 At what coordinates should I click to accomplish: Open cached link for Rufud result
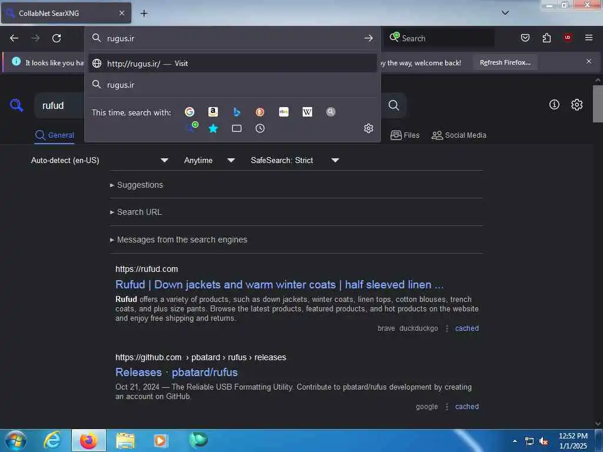coord(467,328)
